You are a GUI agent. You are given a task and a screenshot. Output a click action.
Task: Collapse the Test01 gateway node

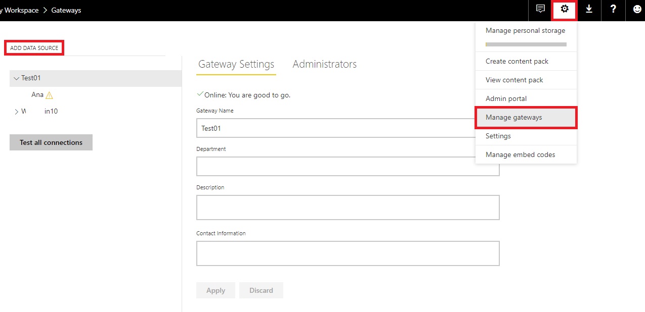[16, 78]
